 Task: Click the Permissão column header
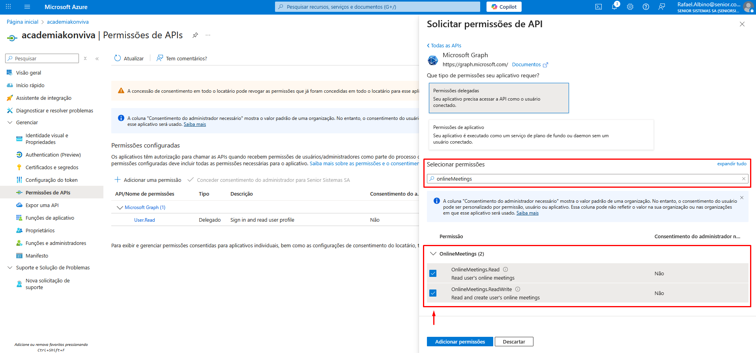coord(451,236)
